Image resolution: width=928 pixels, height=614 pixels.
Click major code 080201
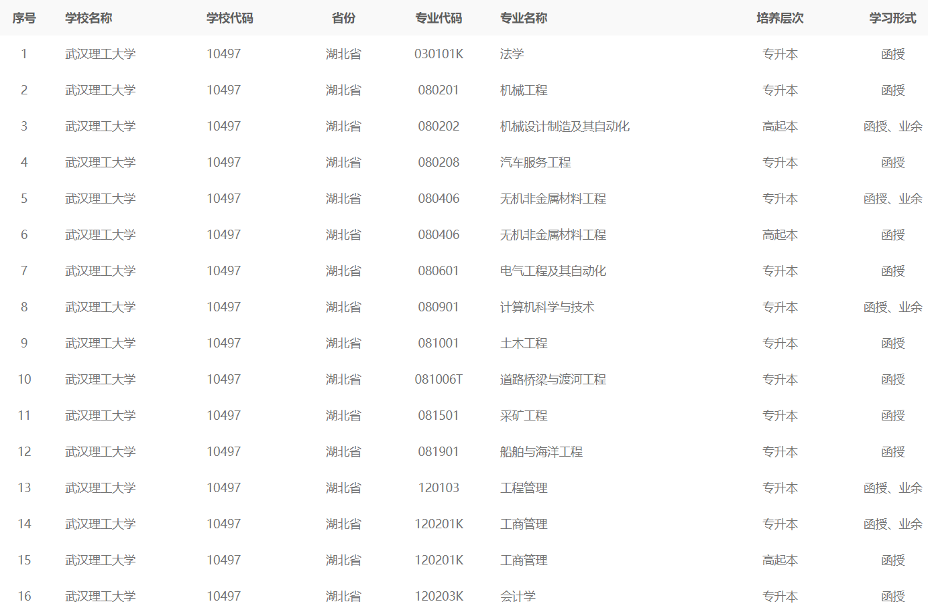439,90
